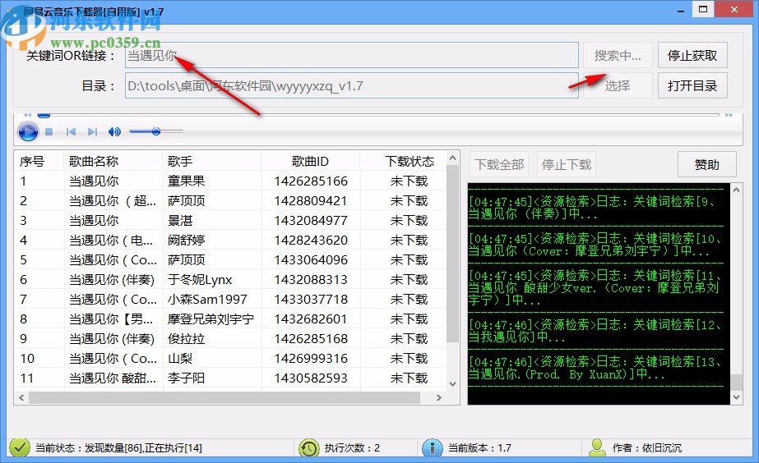Click the author person icon
This screenshot has height=463, width=759.
click(597, 447)
